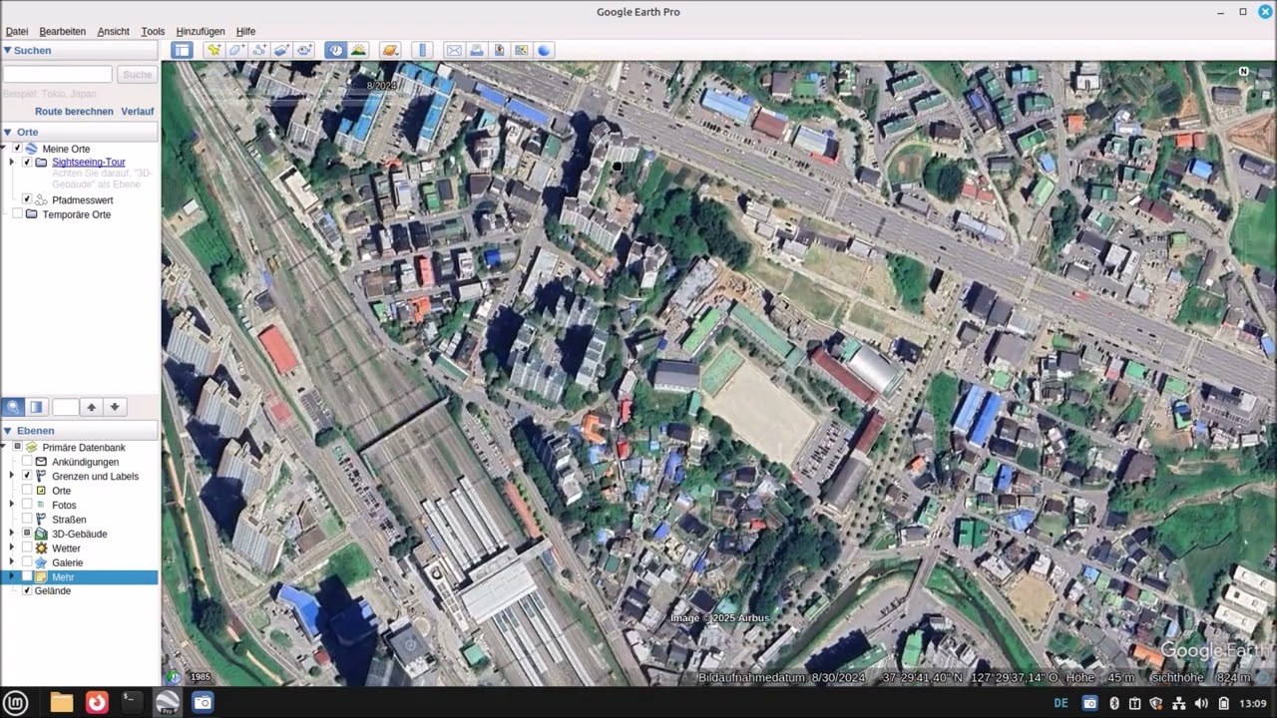
Task: Click the opacity panel button under Orte
Action: click(37, 407)
